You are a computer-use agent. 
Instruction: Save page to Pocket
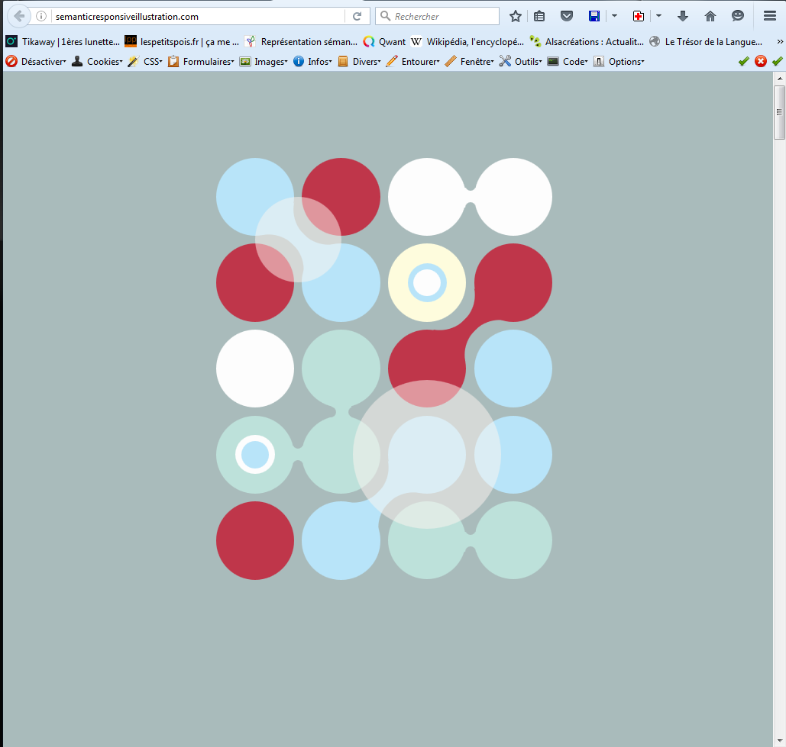point(566,16)
